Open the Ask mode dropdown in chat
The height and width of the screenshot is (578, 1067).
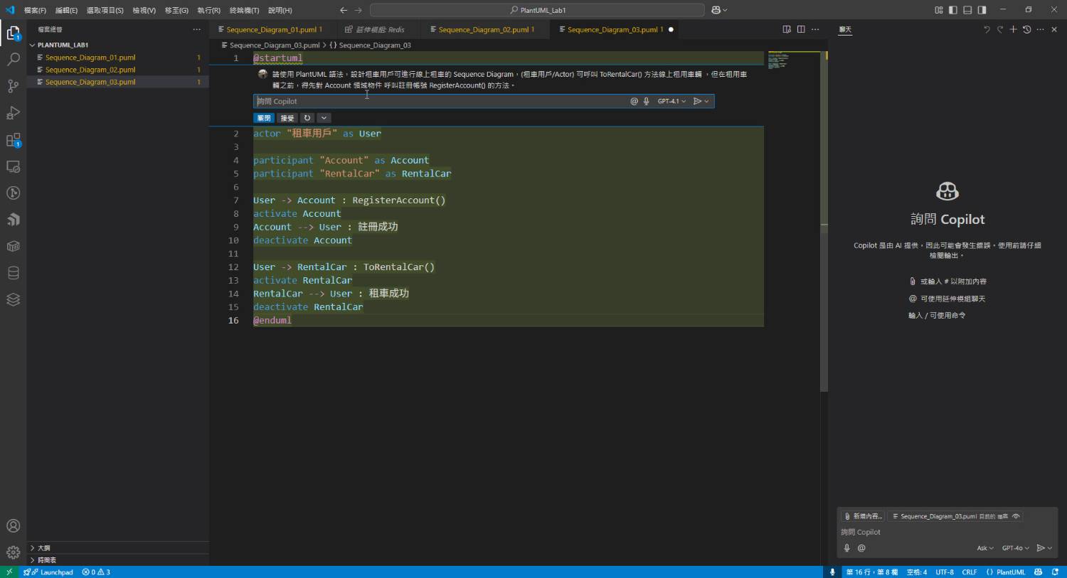point(984,548)
